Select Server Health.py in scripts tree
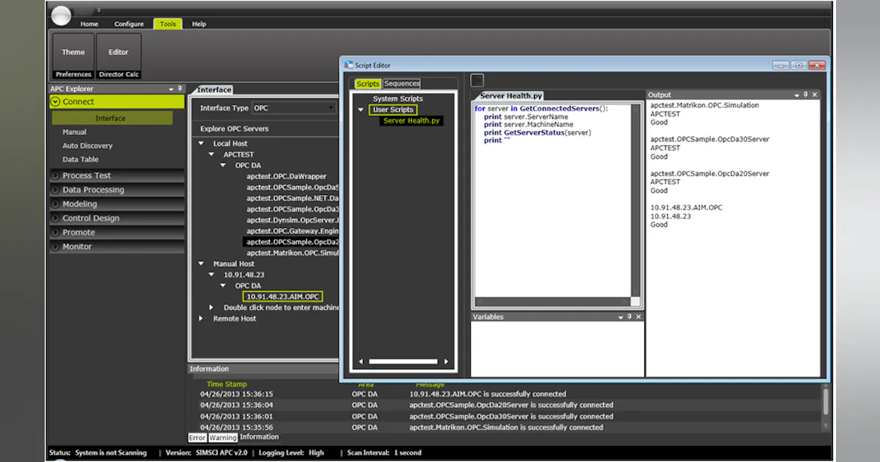 (x=411, y=121)
